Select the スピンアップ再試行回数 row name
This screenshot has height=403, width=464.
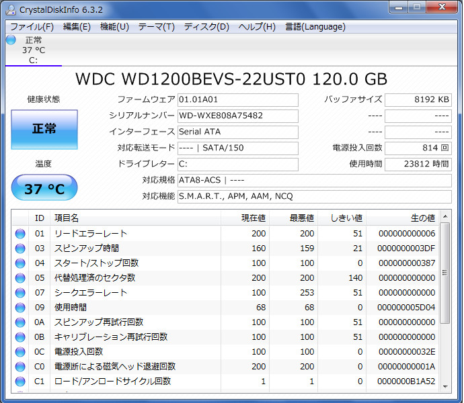[99, 322]
